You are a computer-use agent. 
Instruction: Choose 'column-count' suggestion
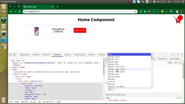click(x=129, y=57)
